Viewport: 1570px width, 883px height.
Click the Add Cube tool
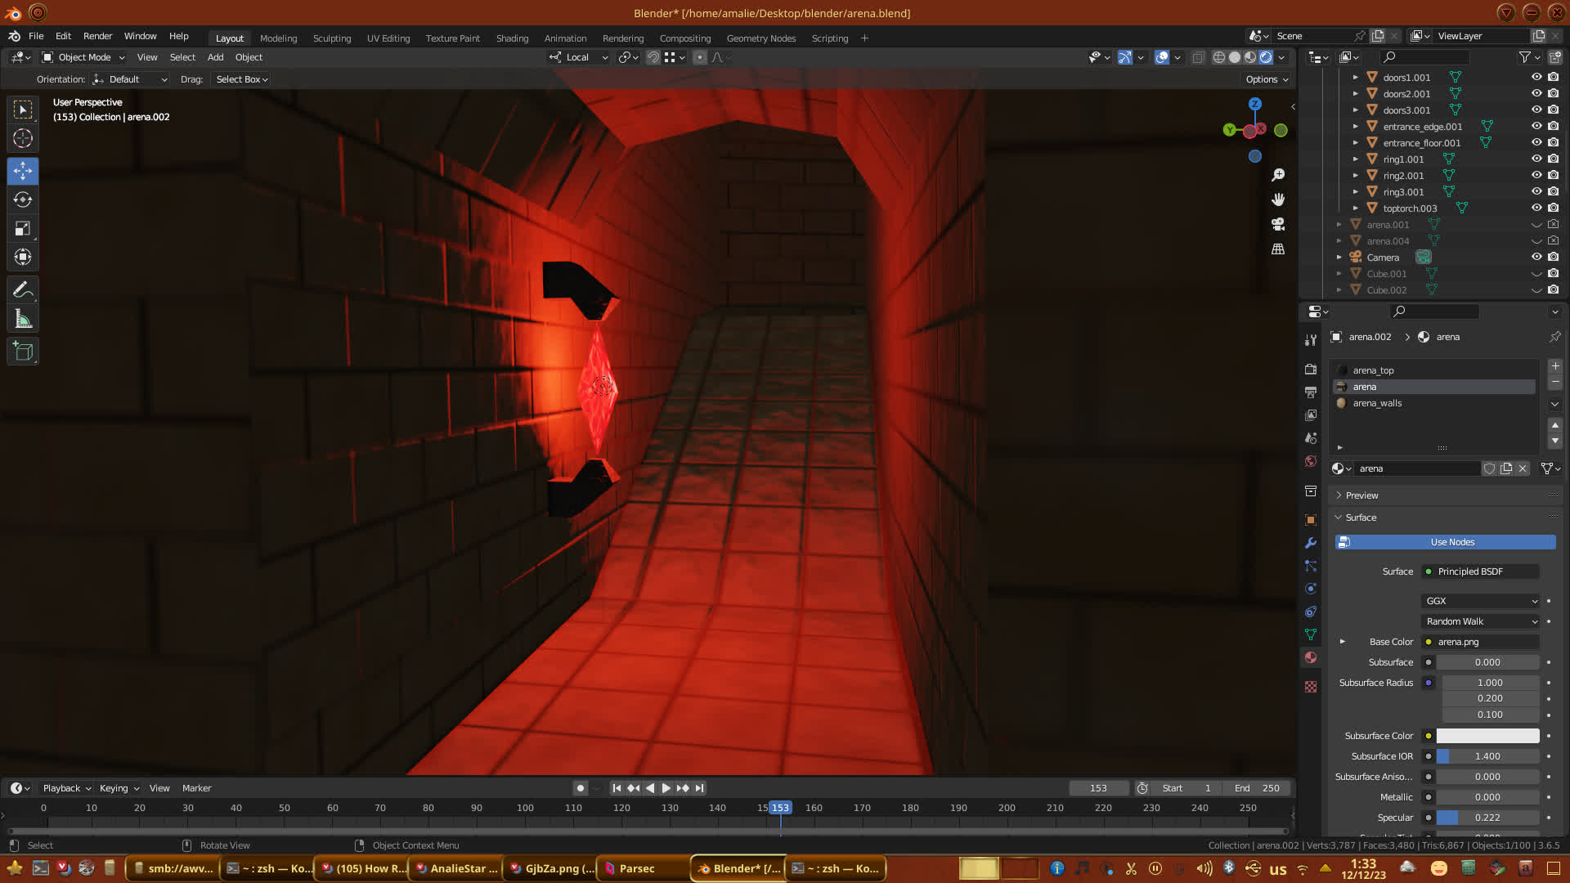23,352
